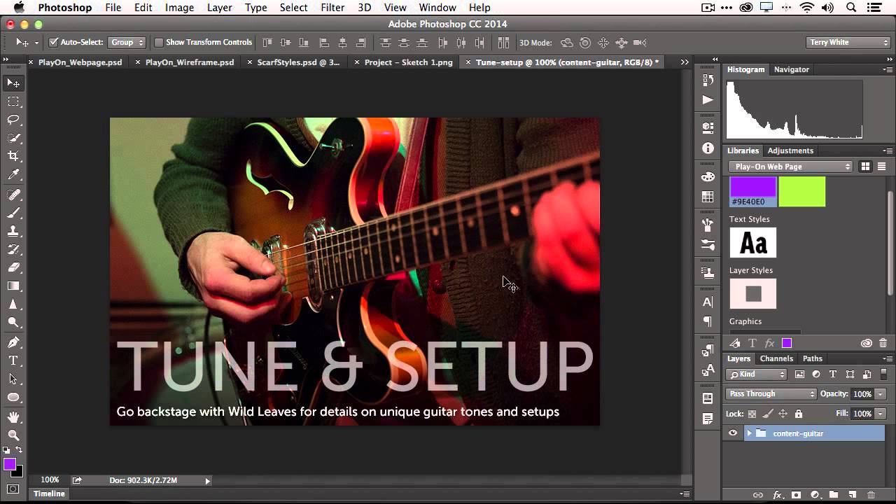Toggle lock transparent pixels
The width and height of the screenshot is (896, 504).
point(752,414)
